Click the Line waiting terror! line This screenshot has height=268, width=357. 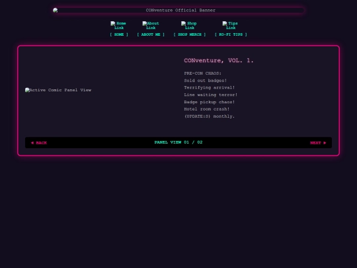click(211, 95)
